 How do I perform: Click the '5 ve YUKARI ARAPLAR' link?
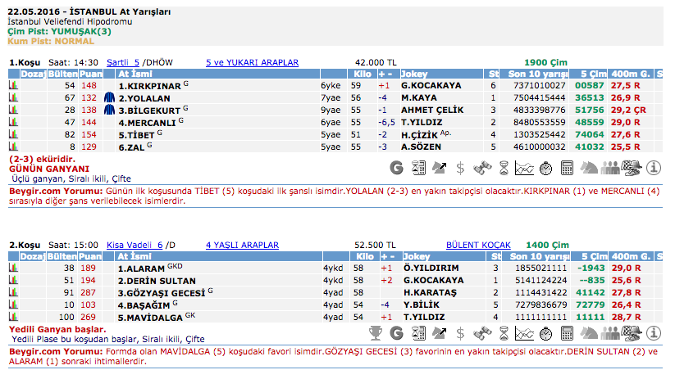click(x=252, y=62)
